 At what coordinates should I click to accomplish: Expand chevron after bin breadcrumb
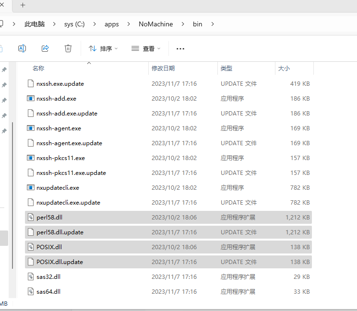(213, 24)
